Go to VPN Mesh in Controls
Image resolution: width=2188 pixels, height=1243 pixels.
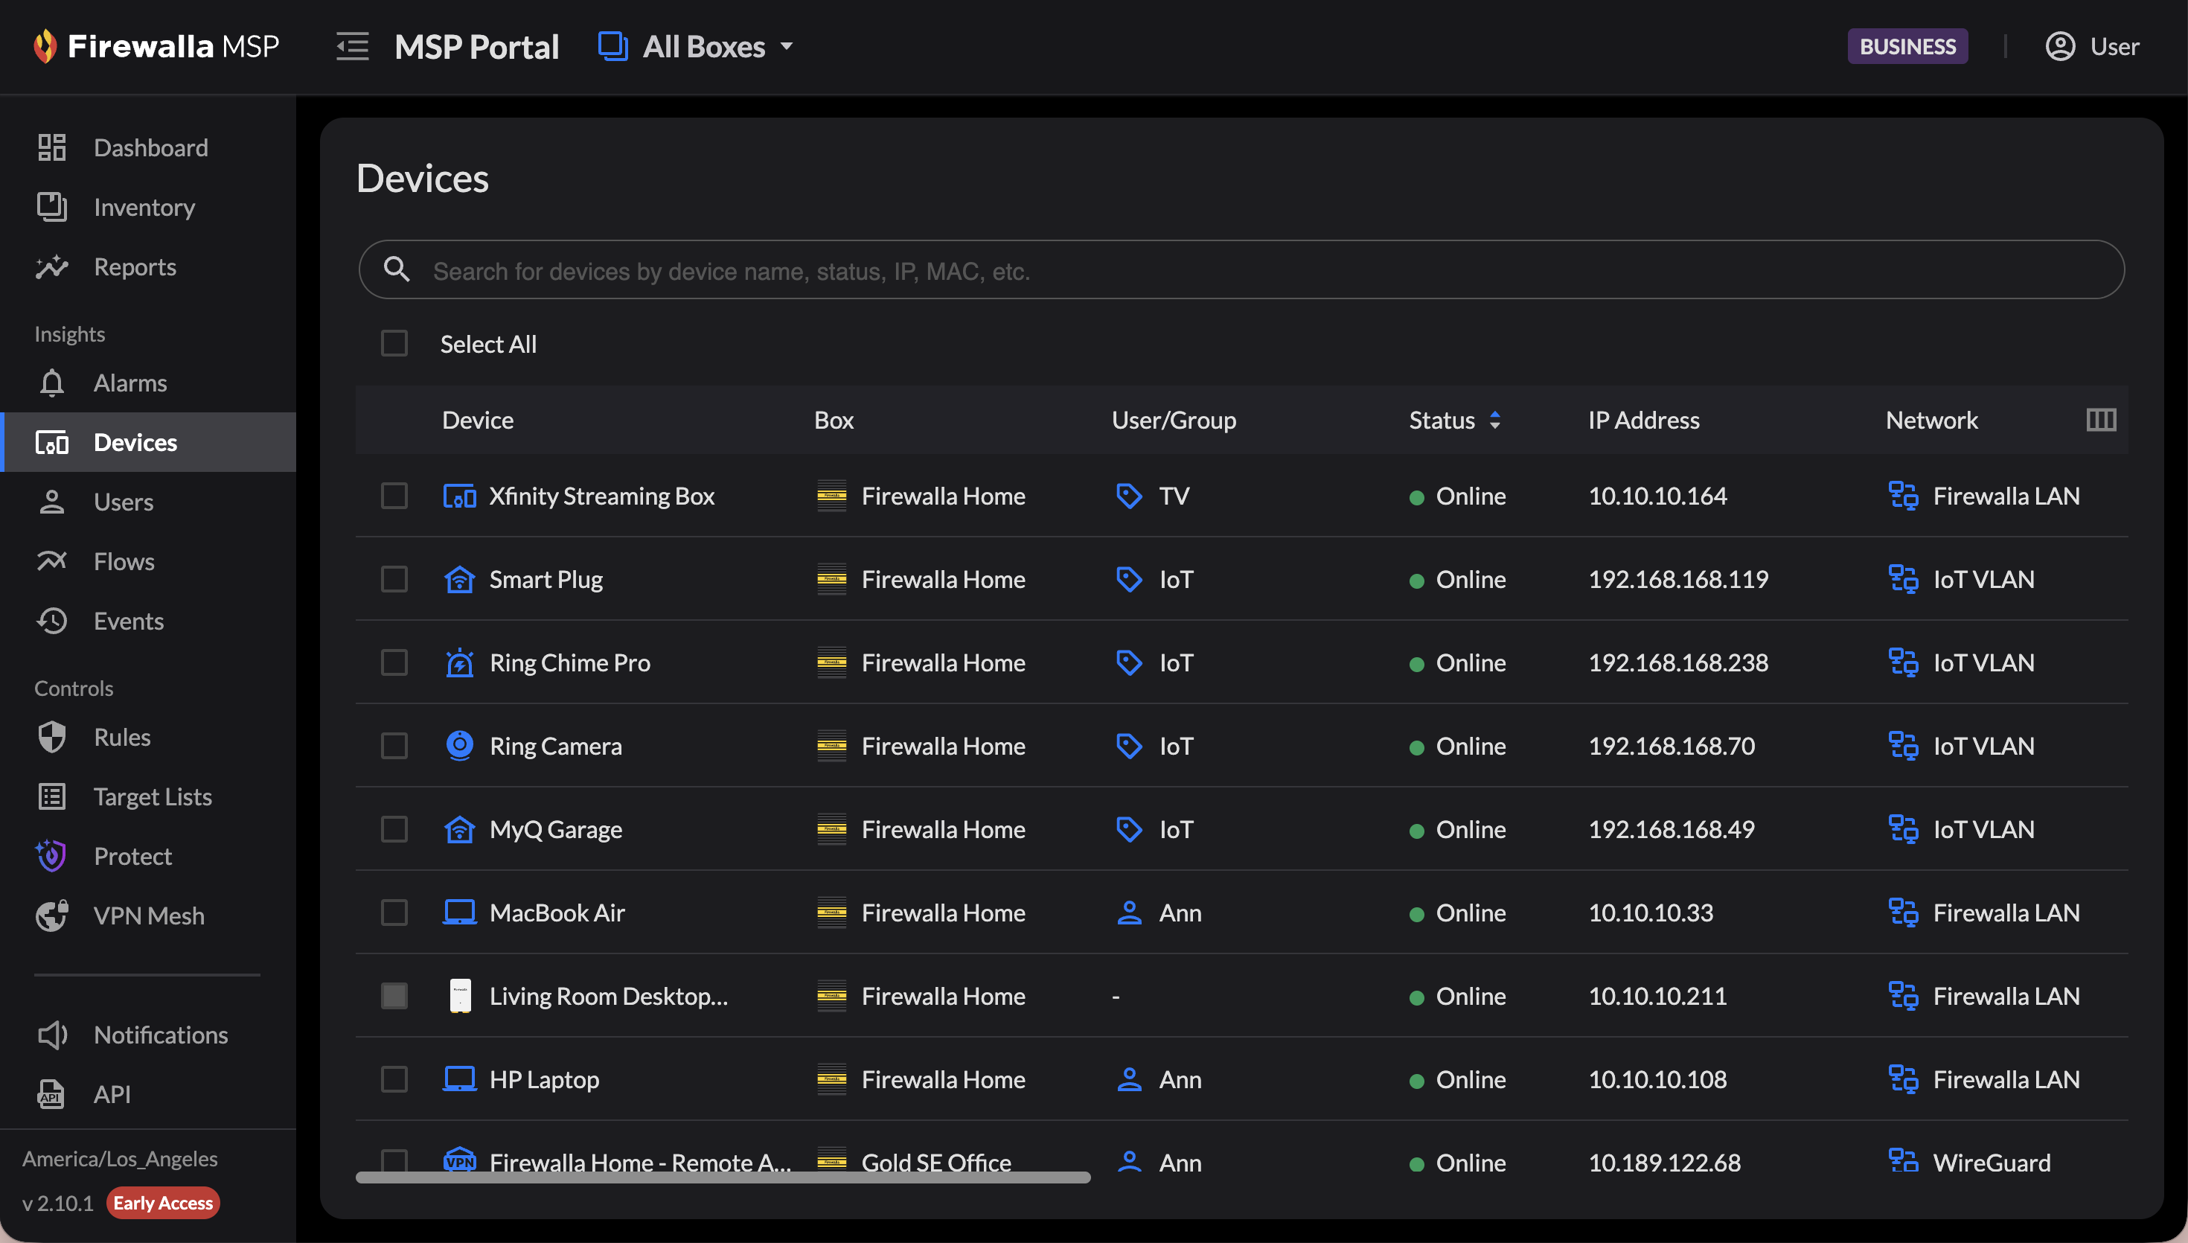149,916
